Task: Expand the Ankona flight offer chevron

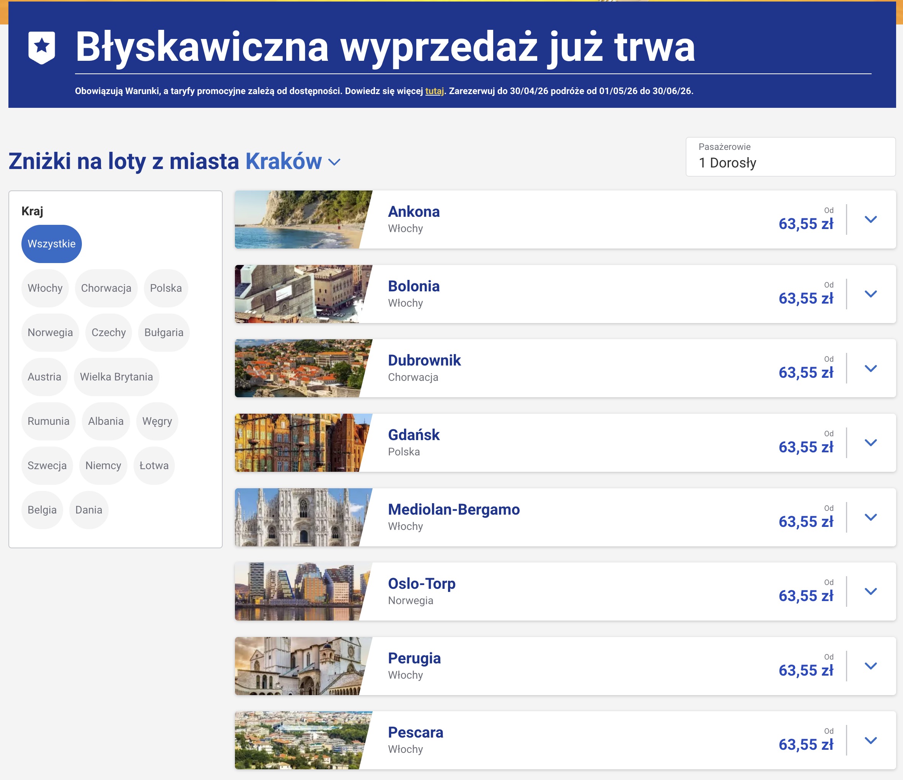Action: pos(870,219)
